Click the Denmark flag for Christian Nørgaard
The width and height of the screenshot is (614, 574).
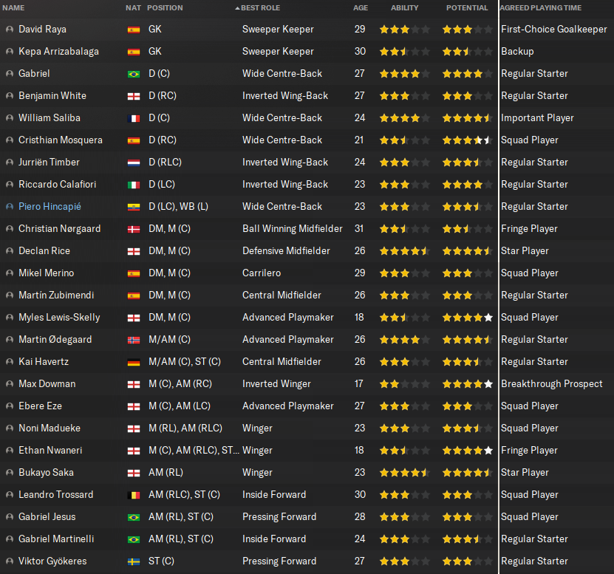coord(134,229)
